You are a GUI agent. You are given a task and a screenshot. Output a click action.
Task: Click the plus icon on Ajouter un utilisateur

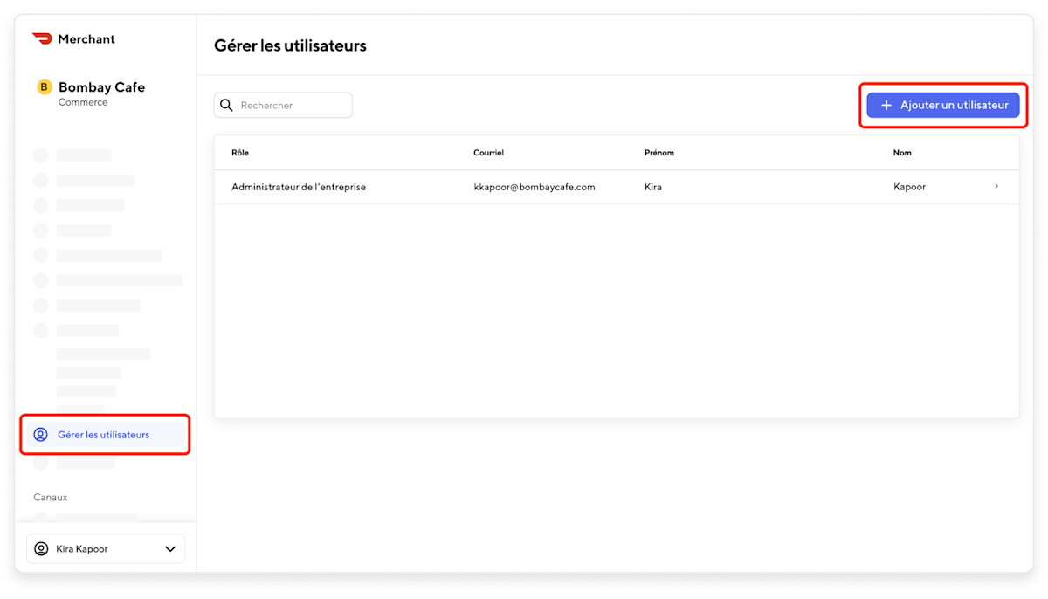click(x=884, y=104)
